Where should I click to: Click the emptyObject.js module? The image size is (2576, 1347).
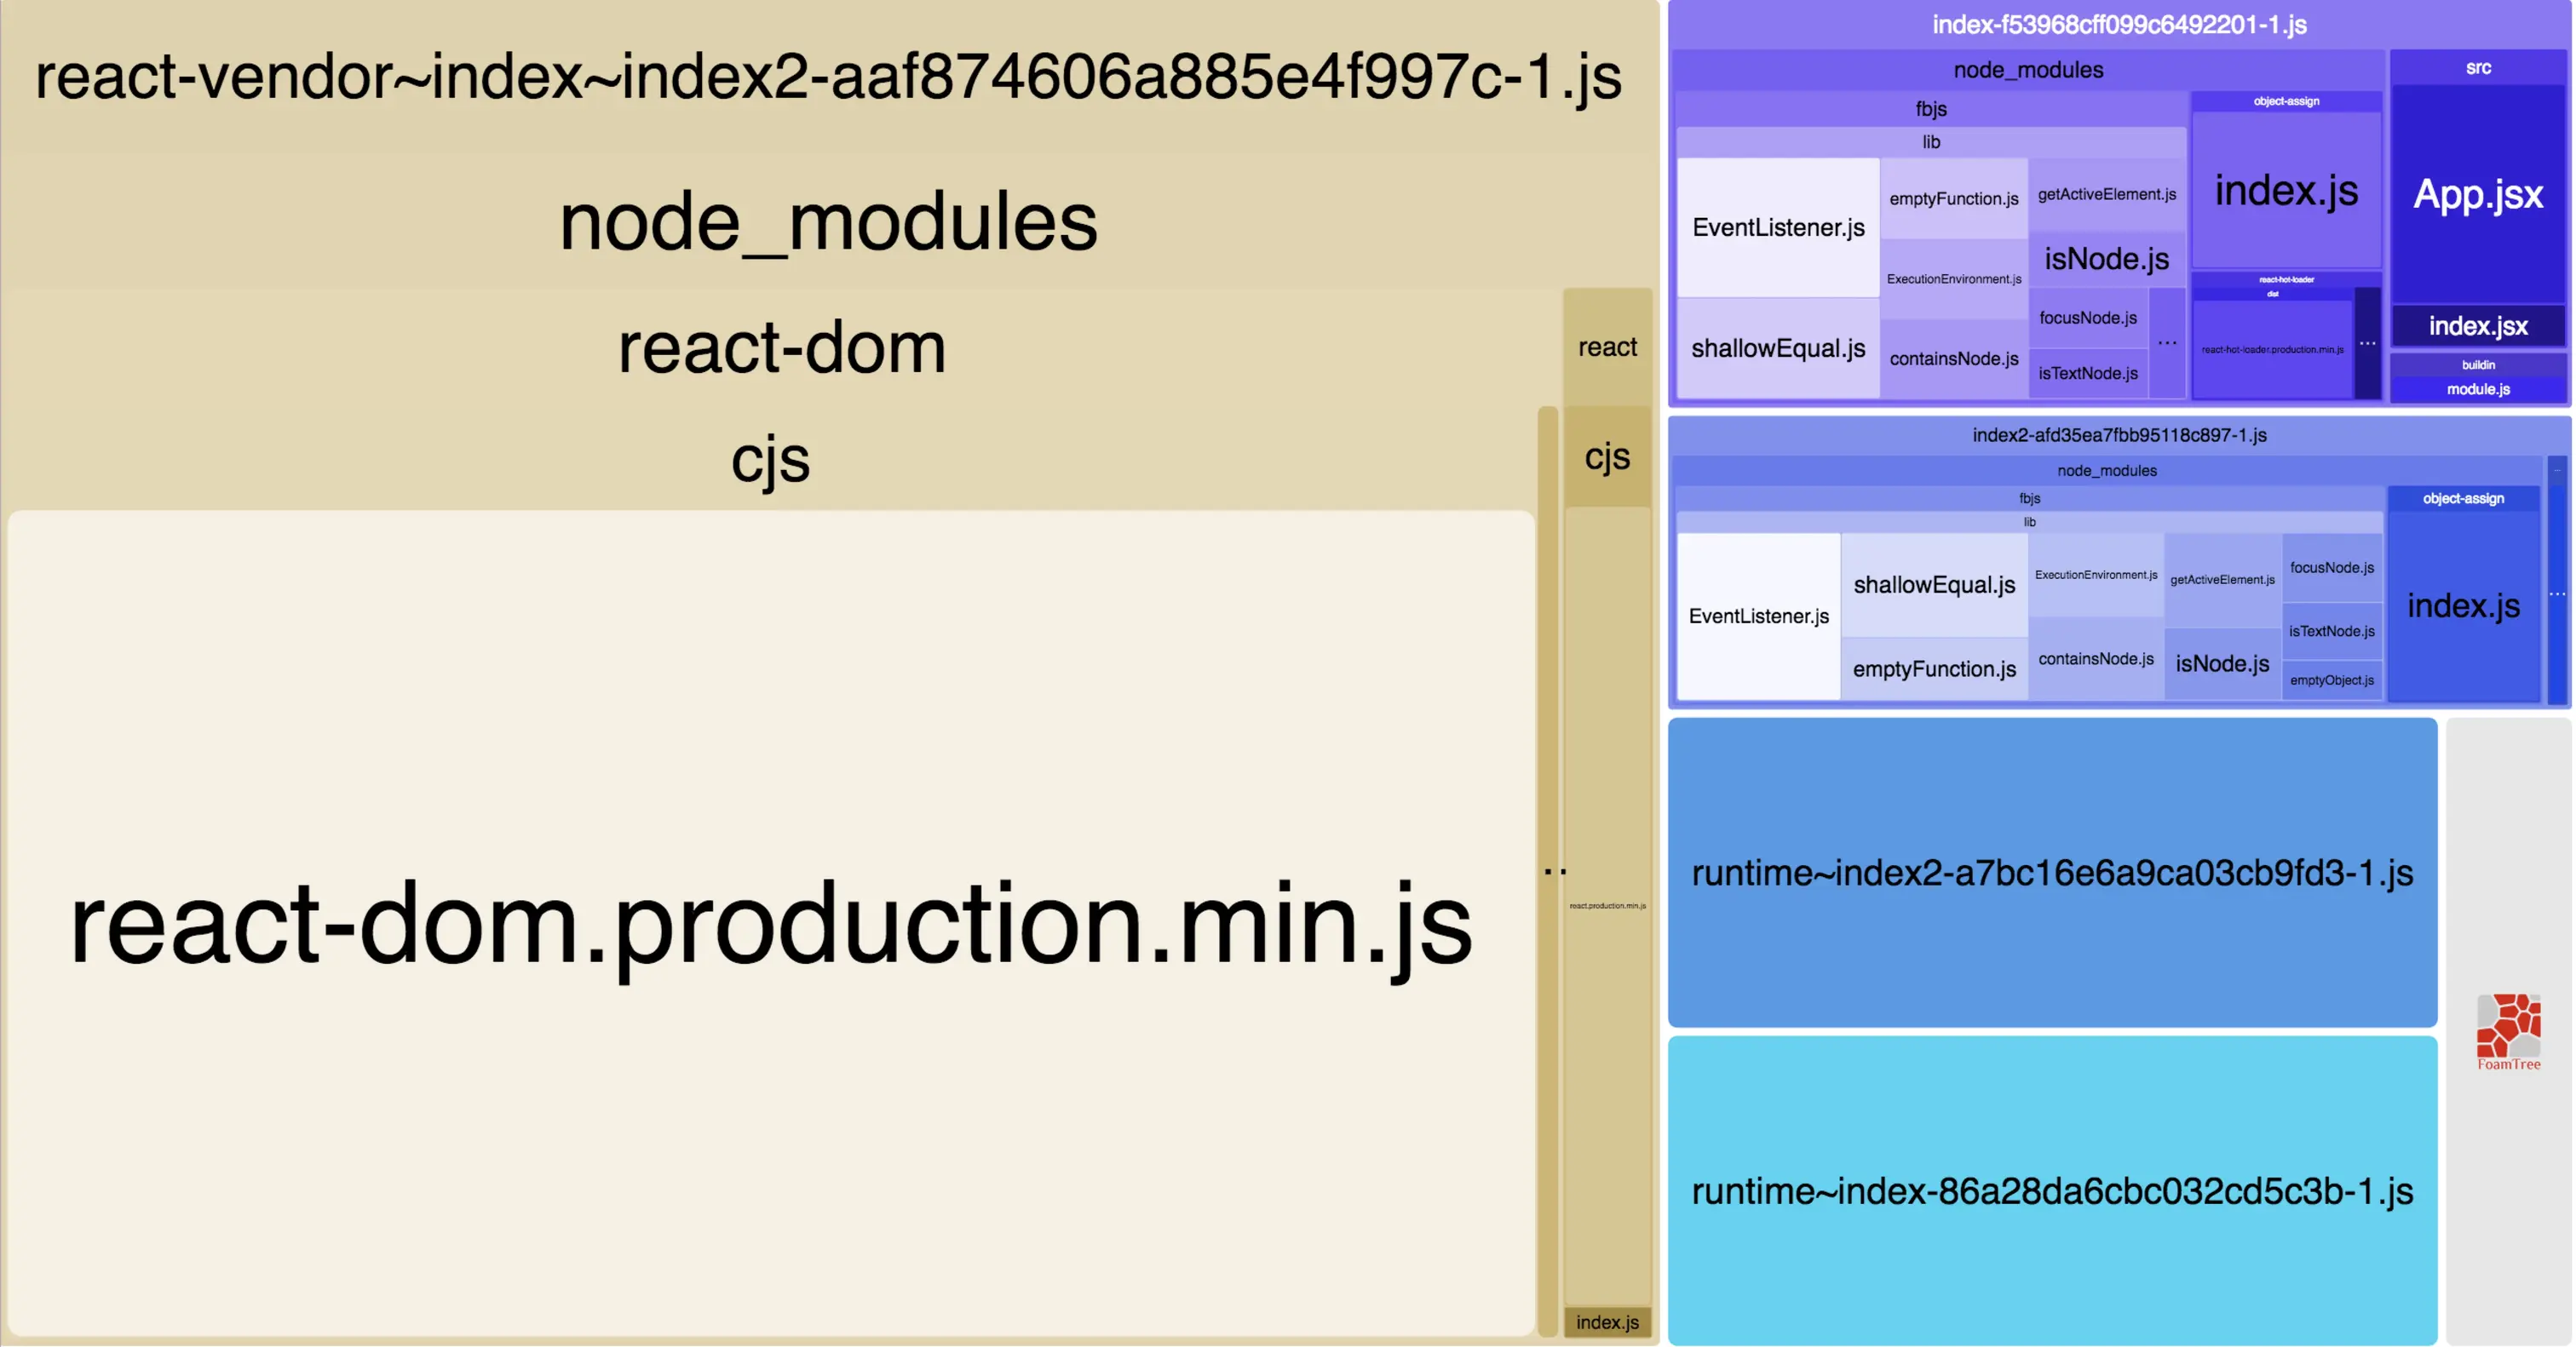point(2332,679)
